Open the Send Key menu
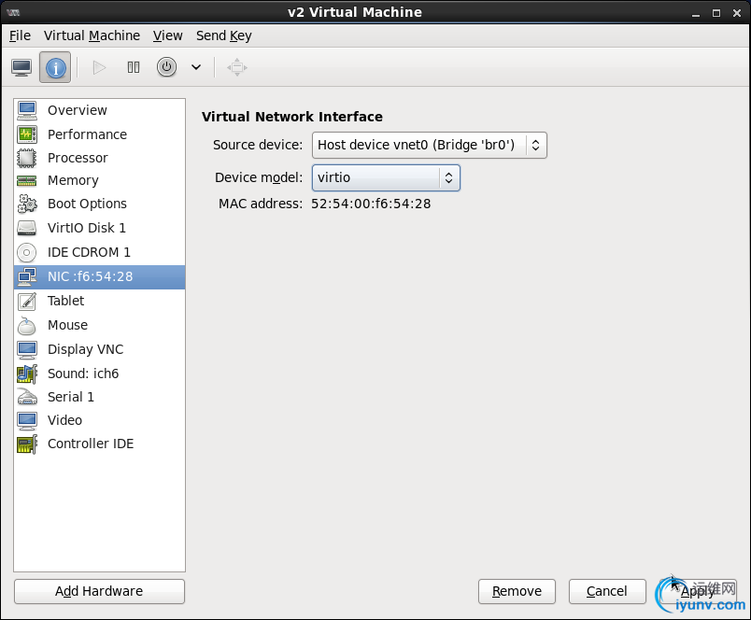Screen dimensions: 751x620 [x=223, y=35]
